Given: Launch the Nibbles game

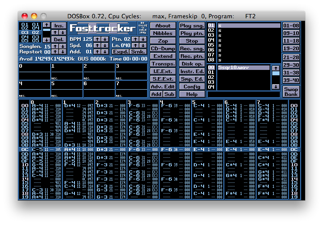Looking at the screenshot, I should coord(163,33).
